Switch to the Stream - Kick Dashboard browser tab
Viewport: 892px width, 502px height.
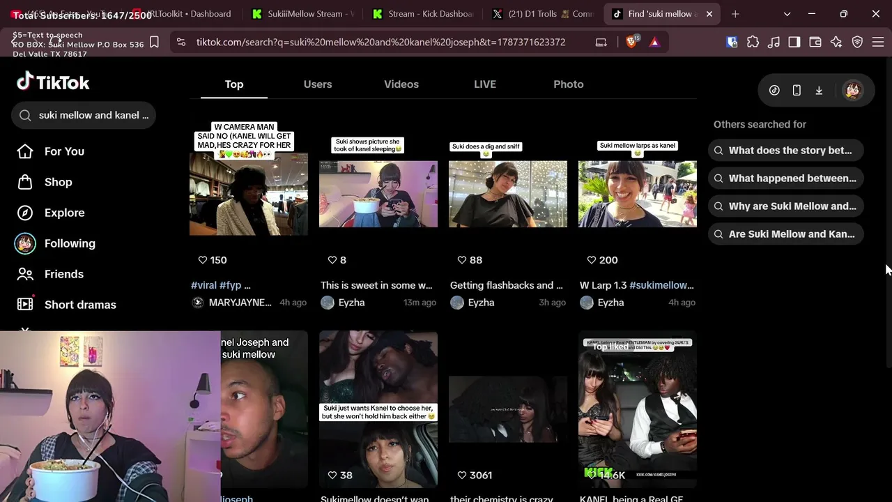pos(424,14)
